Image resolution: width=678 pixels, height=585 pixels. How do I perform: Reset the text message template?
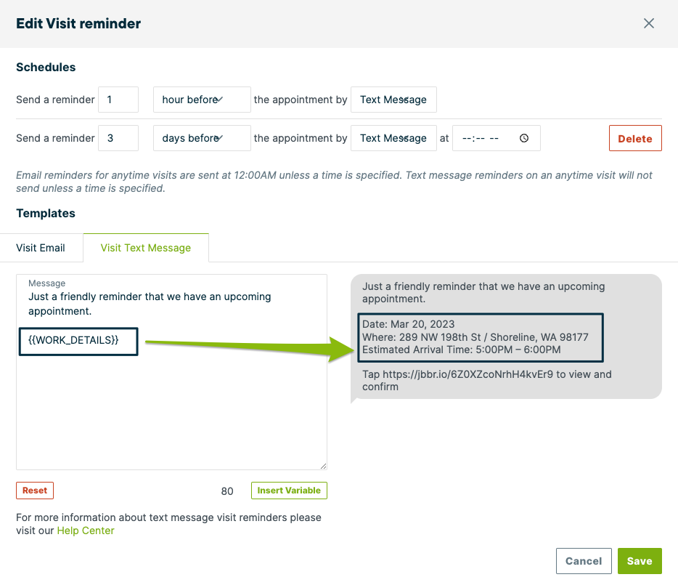click(x=34, y=491)
